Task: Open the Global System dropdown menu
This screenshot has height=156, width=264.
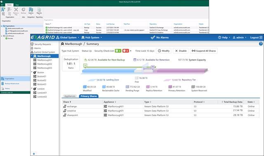Action: (x=67, y=37)
